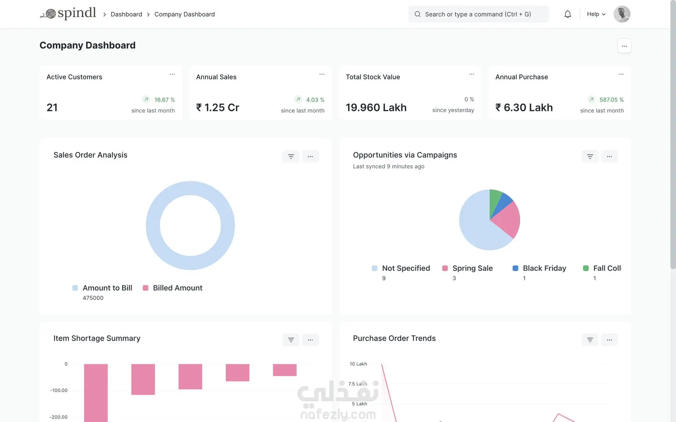676x422 pixels.
Task: Open Annual Sales card options menu
Action: (x=322, y=74)
